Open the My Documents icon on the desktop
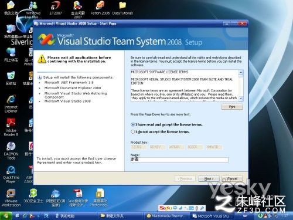293x220 pixels. click(11, 8)
